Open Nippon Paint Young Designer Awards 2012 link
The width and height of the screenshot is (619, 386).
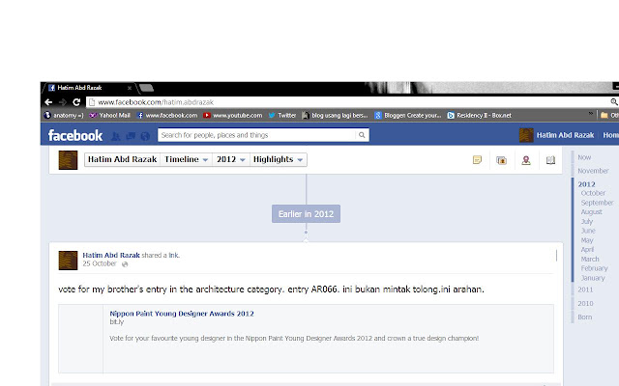pyautogui.click(x=182, y=314)
